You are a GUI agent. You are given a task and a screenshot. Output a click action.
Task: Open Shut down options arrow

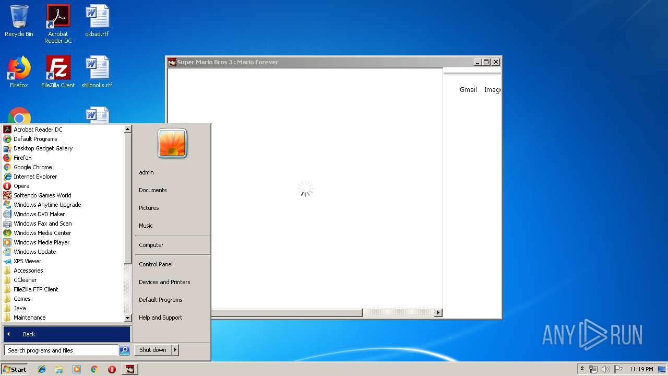[x=175, y=350]
